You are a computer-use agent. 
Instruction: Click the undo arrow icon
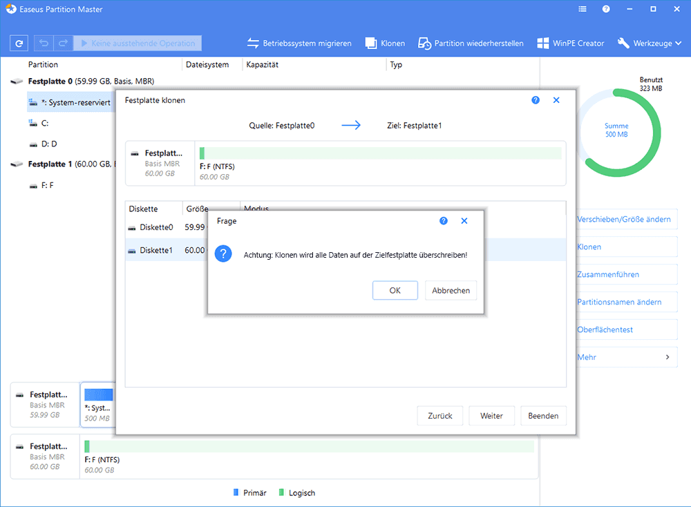click(x=44, y=43)
